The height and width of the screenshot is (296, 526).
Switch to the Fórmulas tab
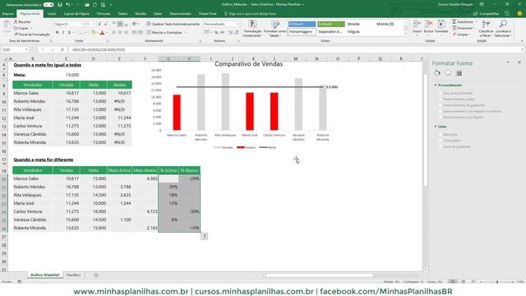pos(104,13)
